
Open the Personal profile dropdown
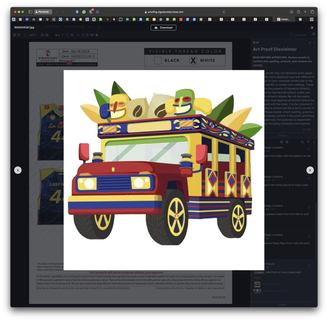(43, 12)
